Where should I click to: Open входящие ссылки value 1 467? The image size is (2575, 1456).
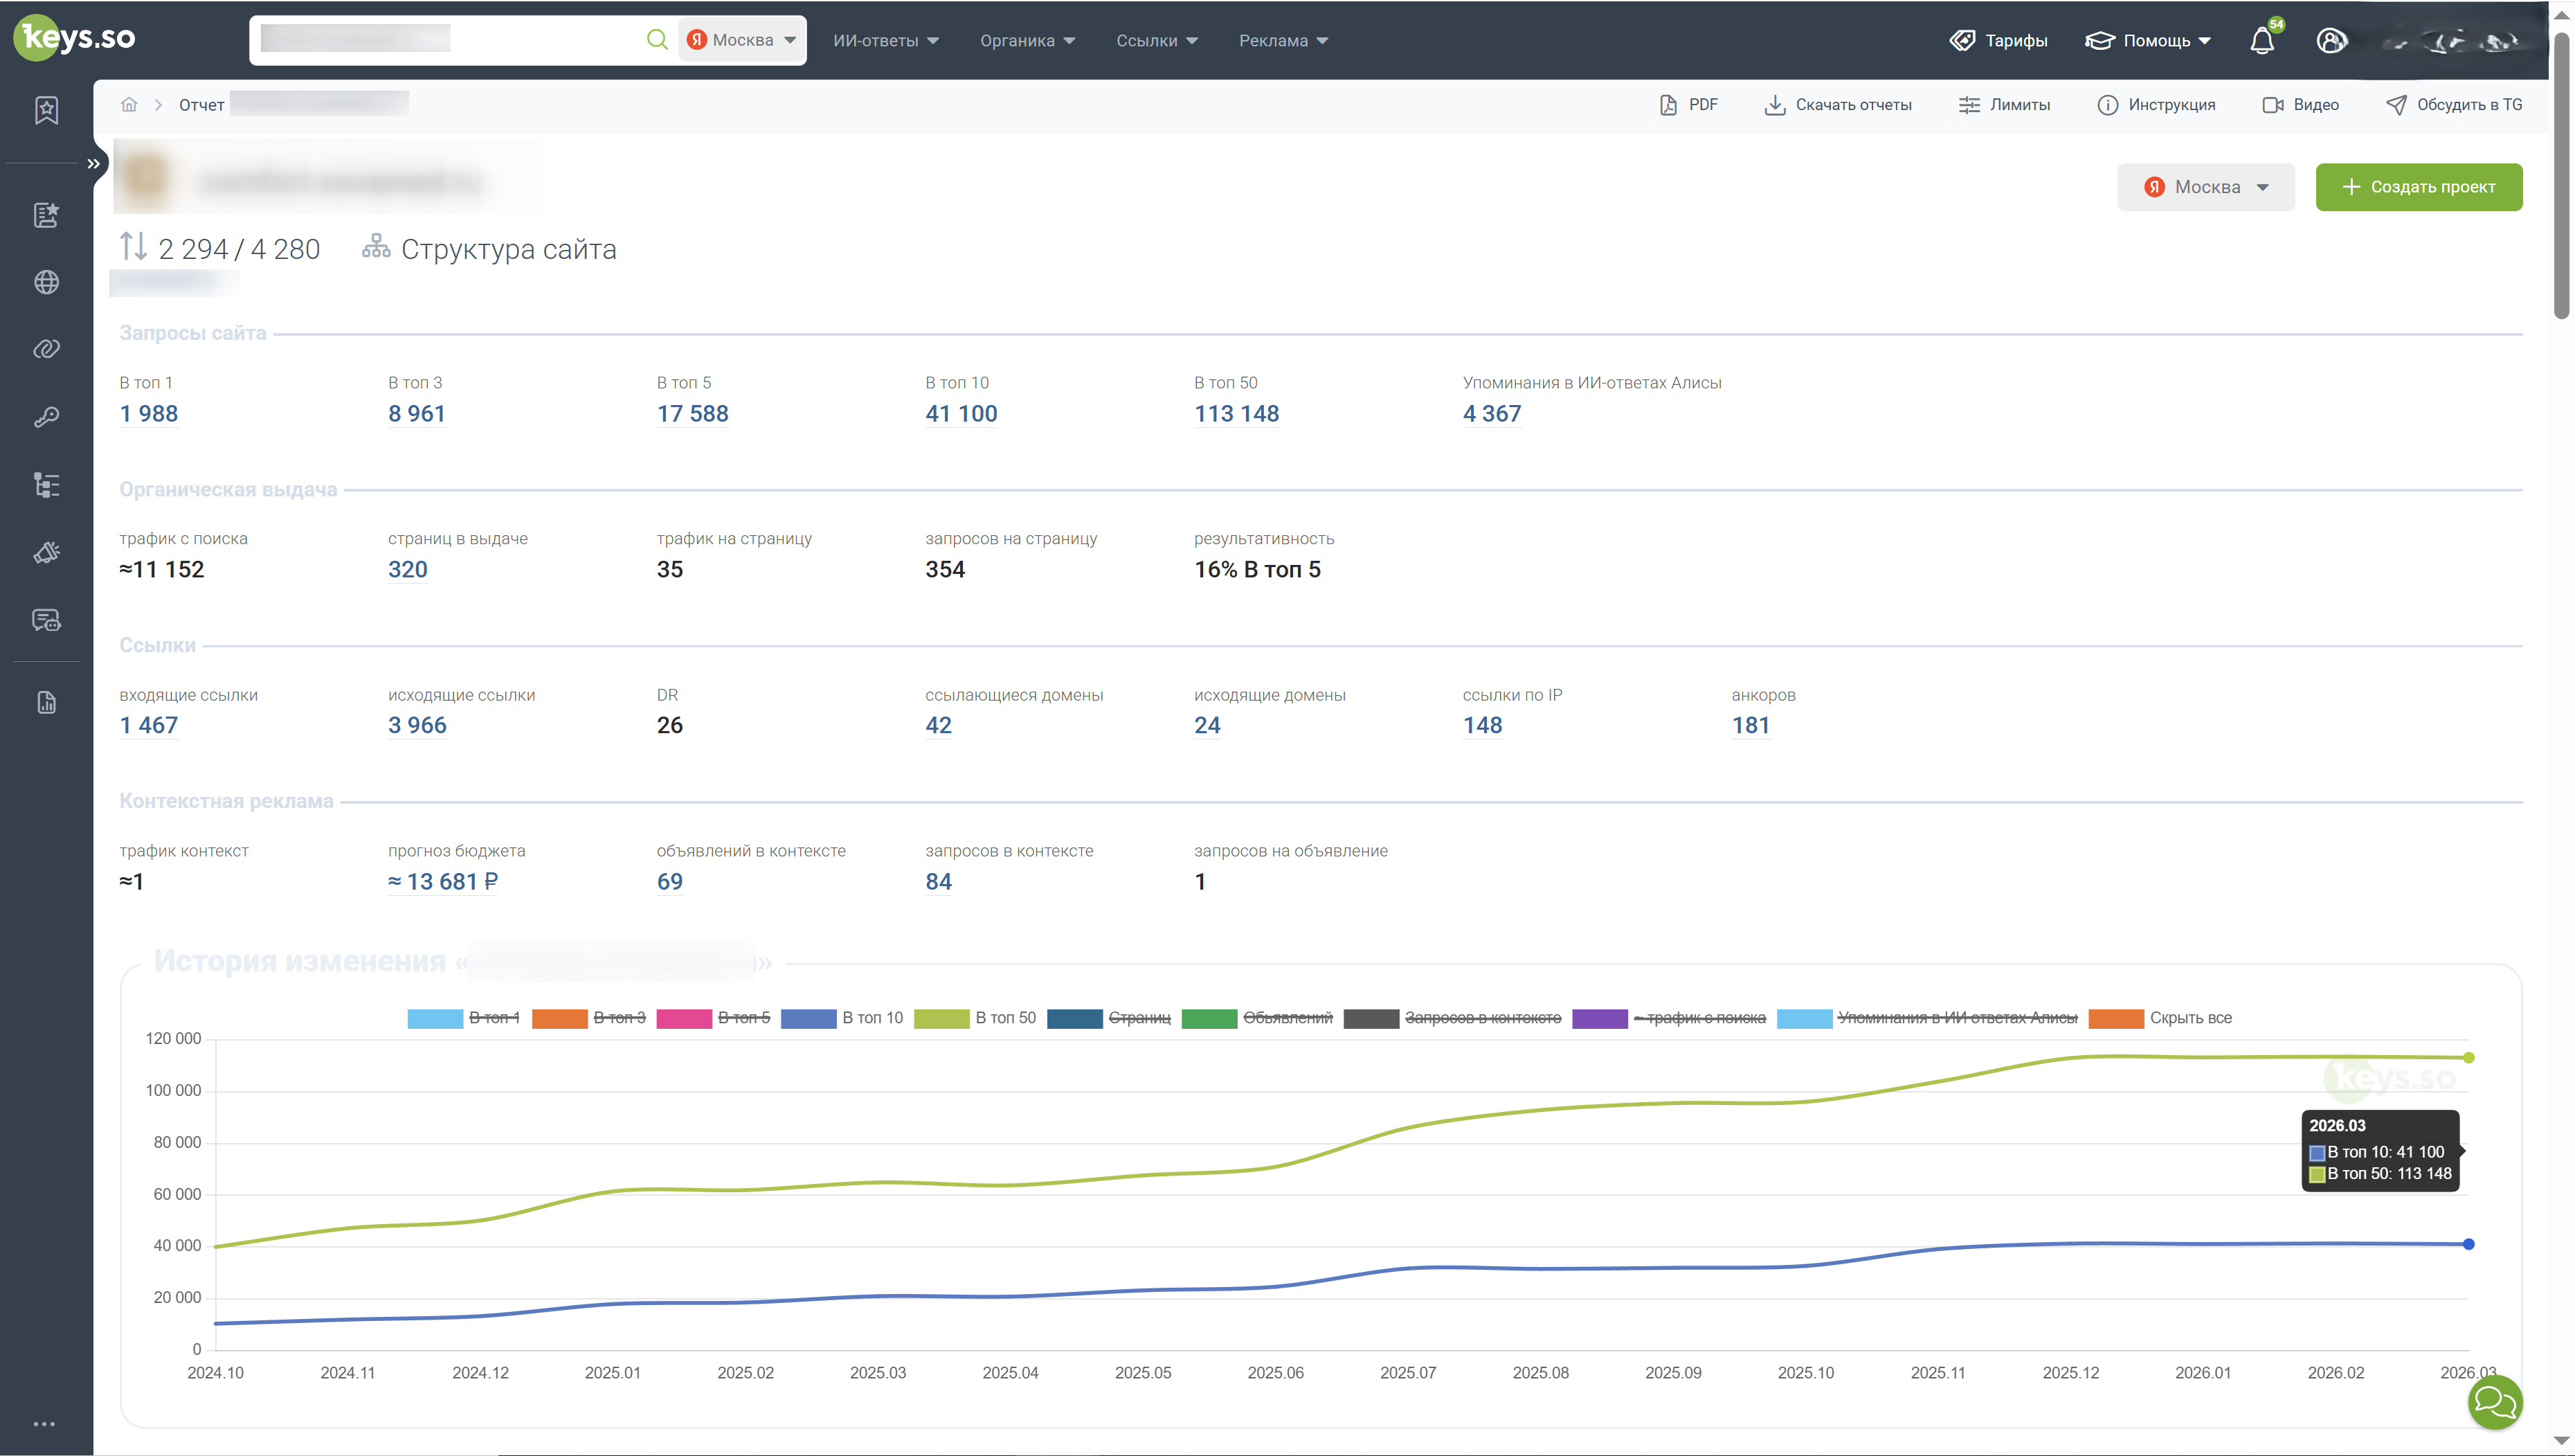149,726
